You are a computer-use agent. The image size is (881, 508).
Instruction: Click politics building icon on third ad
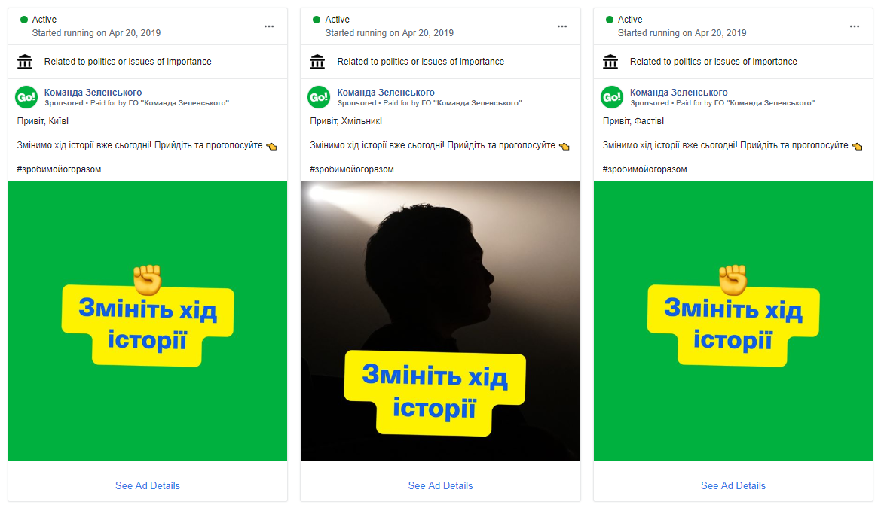tap(610, 62)
